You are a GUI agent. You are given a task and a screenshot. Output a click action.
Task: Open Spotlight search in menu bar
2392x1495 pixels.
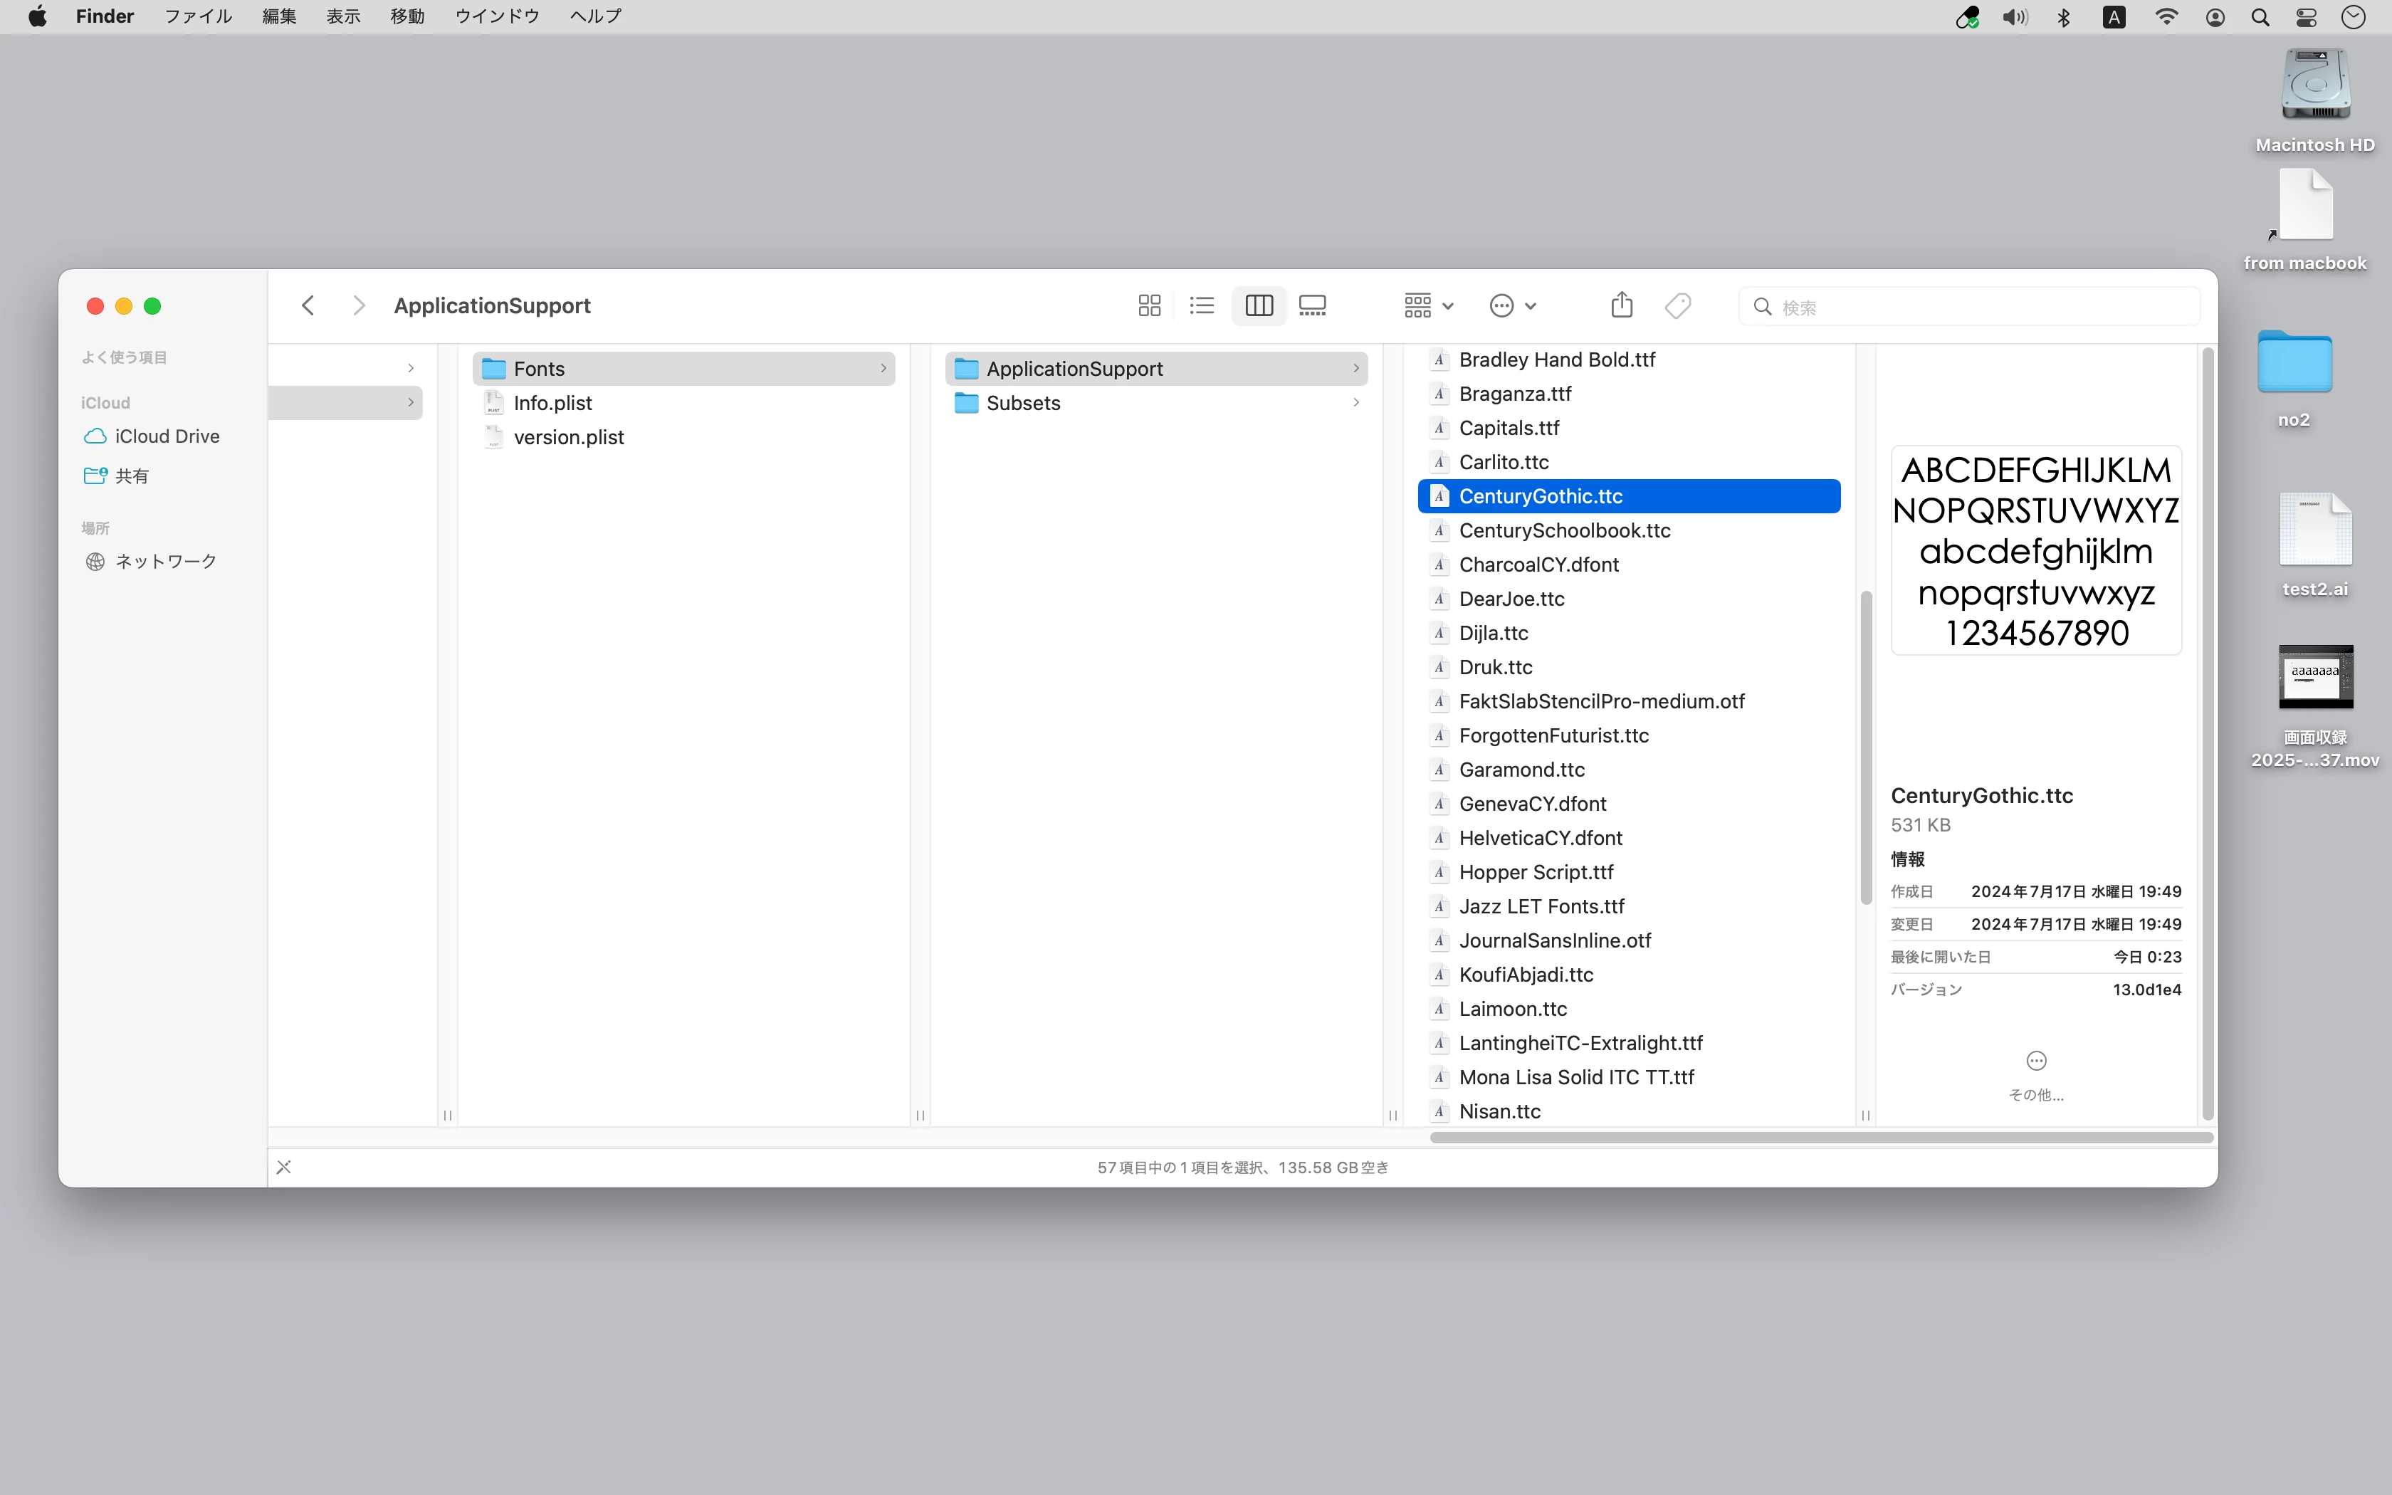coord(2260,17)
